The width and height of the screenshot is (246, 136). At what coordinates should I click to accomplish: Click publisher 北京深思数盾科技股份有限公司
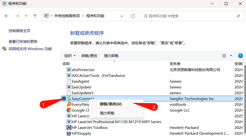(x=195, y=70)
